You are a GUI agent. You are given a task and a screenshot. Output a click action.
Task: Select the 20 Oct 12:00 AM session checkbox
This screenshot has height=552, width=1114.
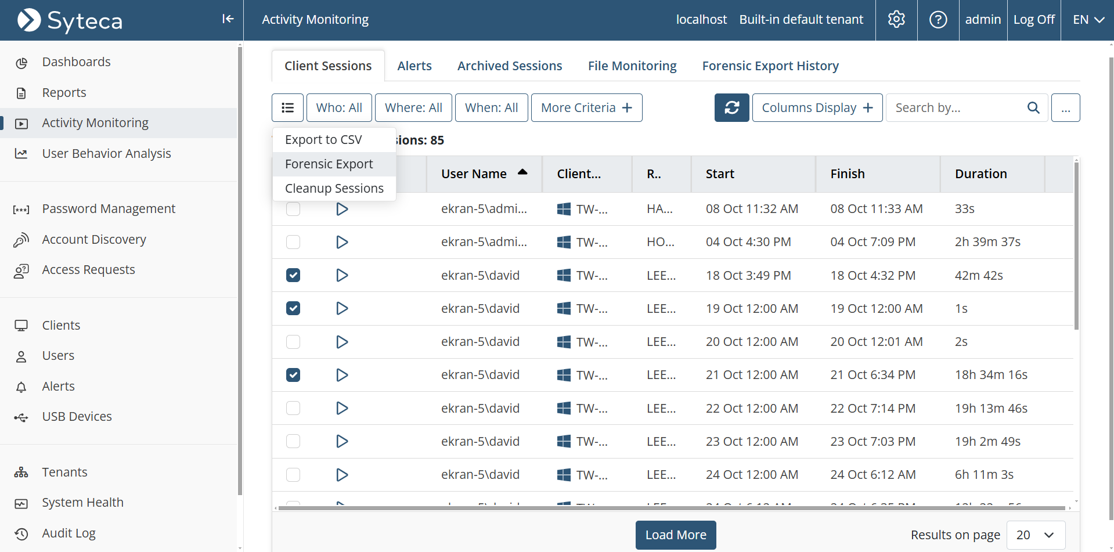coord(293,342)
